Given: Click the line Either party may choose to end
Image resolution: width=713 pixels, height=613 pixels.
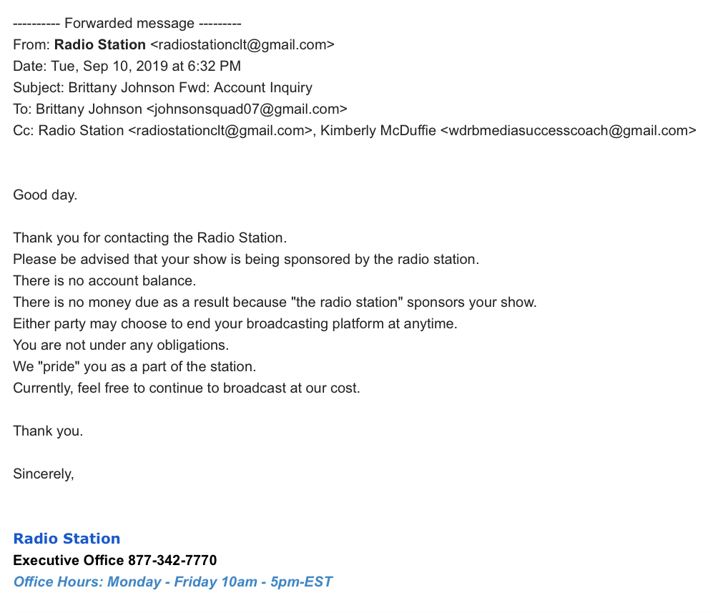Looking at the screenshot, I should (235, 324).
